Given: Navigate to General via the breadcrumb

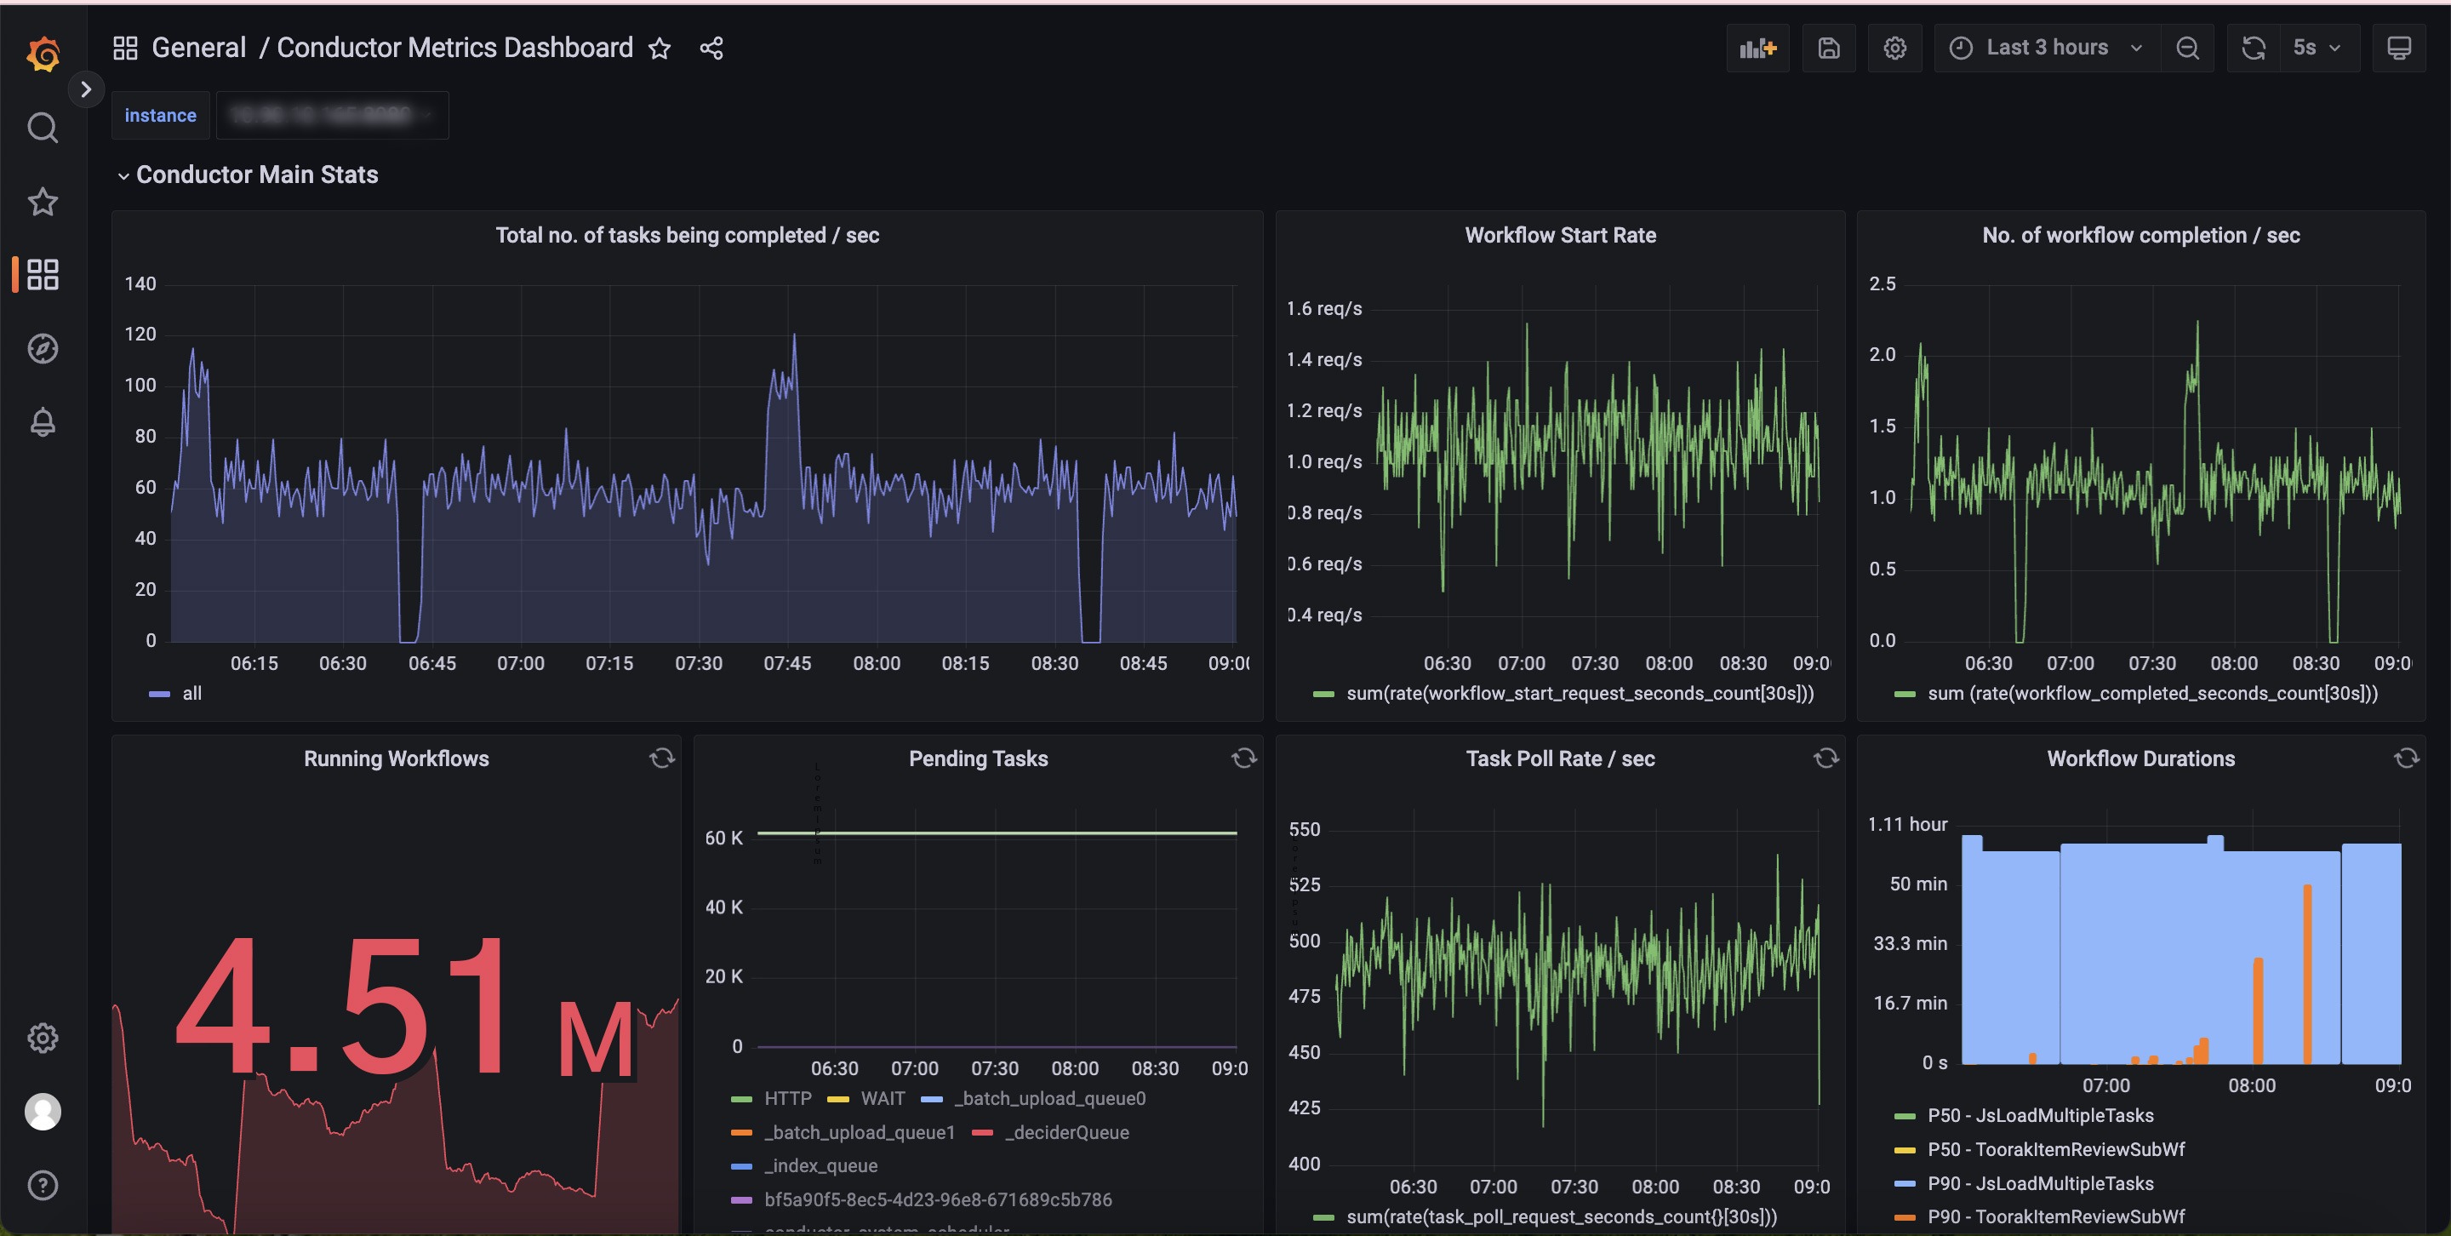Looking at the screenshot, I should [199, 47].
